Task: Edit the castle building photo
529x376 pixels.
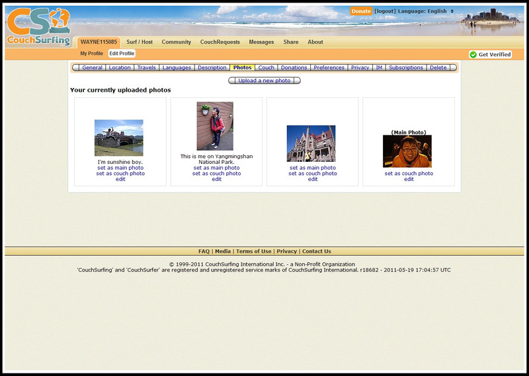Action: click(x=313, y=179)
